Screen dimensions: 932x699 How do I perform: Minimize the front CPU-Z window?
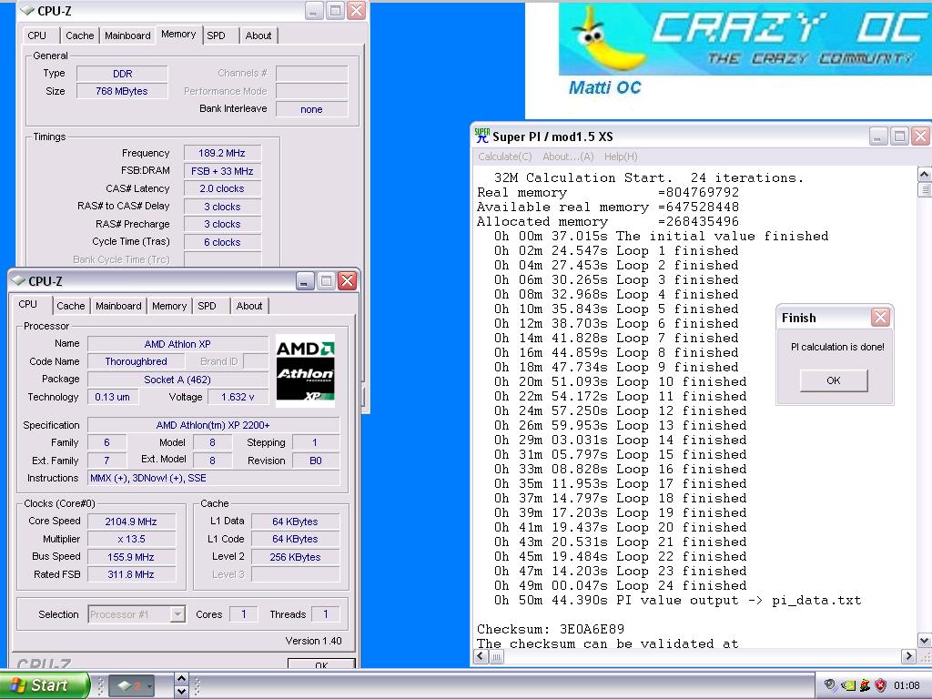pos(305,281)
